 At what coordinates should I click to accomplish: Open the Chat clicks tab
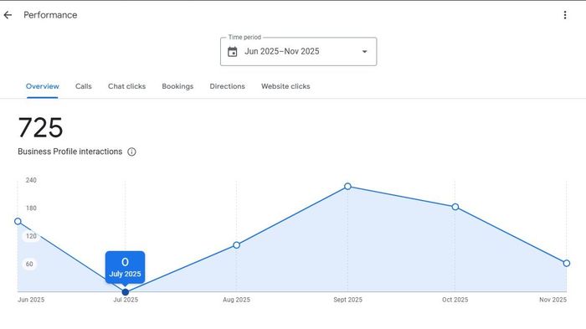(x=126, y=86)
